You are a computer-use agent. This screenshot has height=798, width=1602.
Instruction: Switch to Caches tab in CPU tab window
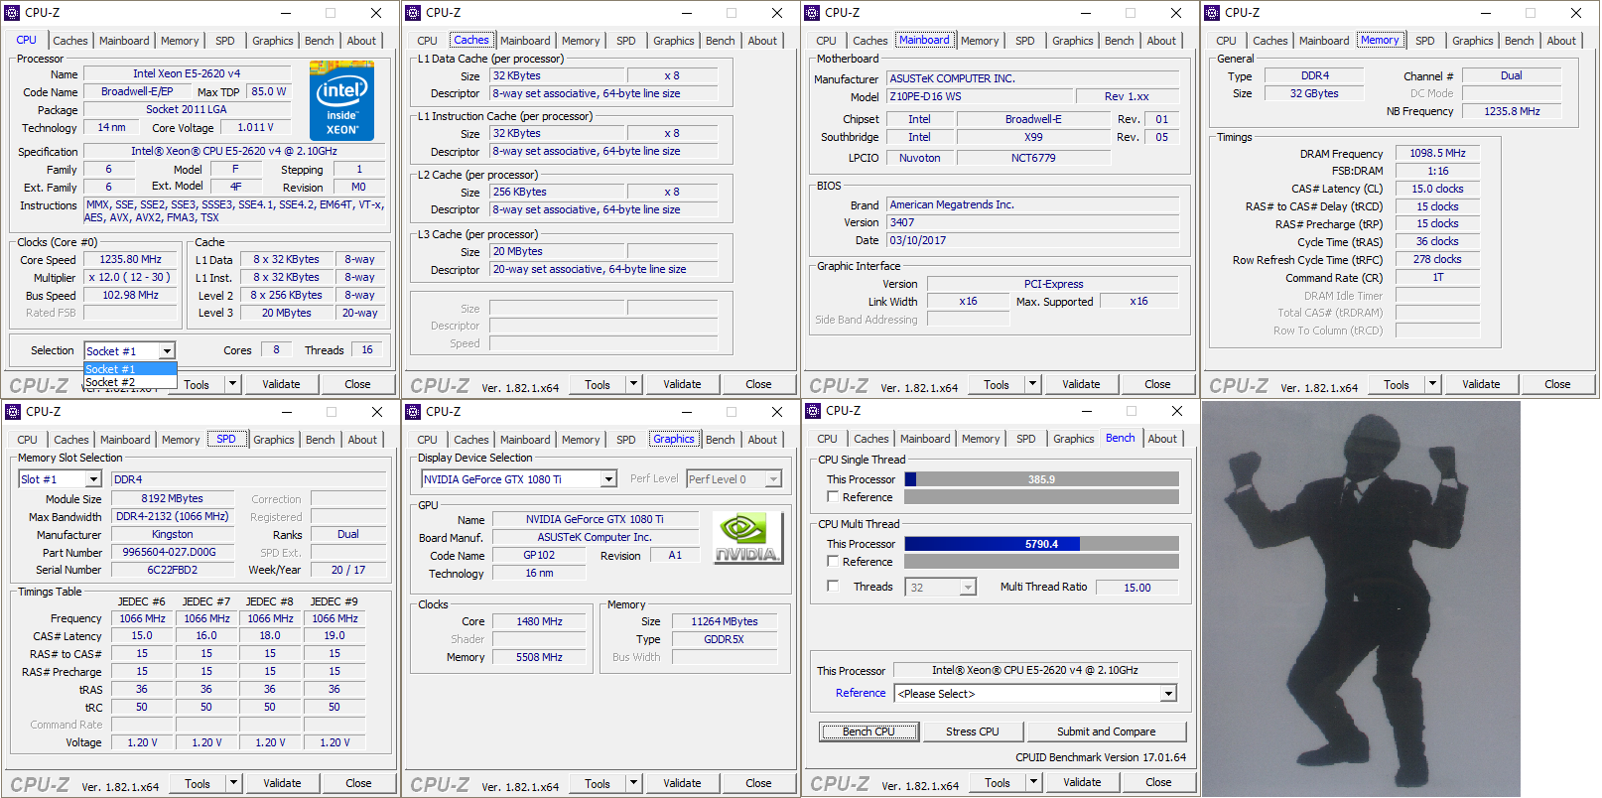[70, 41]
